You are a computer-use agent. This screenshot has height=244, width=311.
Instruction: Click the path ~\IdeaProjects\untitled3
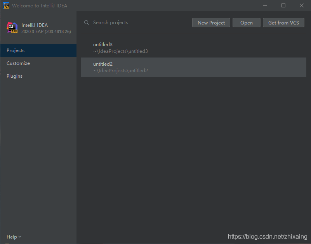coord(121,51)
